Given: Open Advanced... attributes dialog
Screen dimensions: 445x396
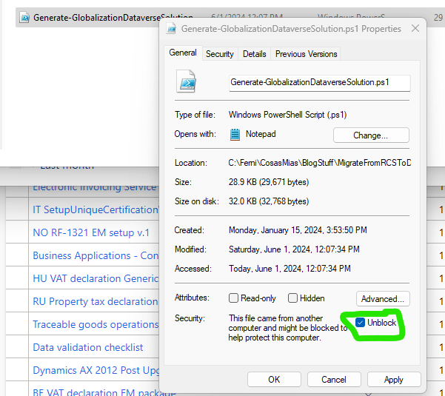Looking at the screenshot, I should 383,299.
